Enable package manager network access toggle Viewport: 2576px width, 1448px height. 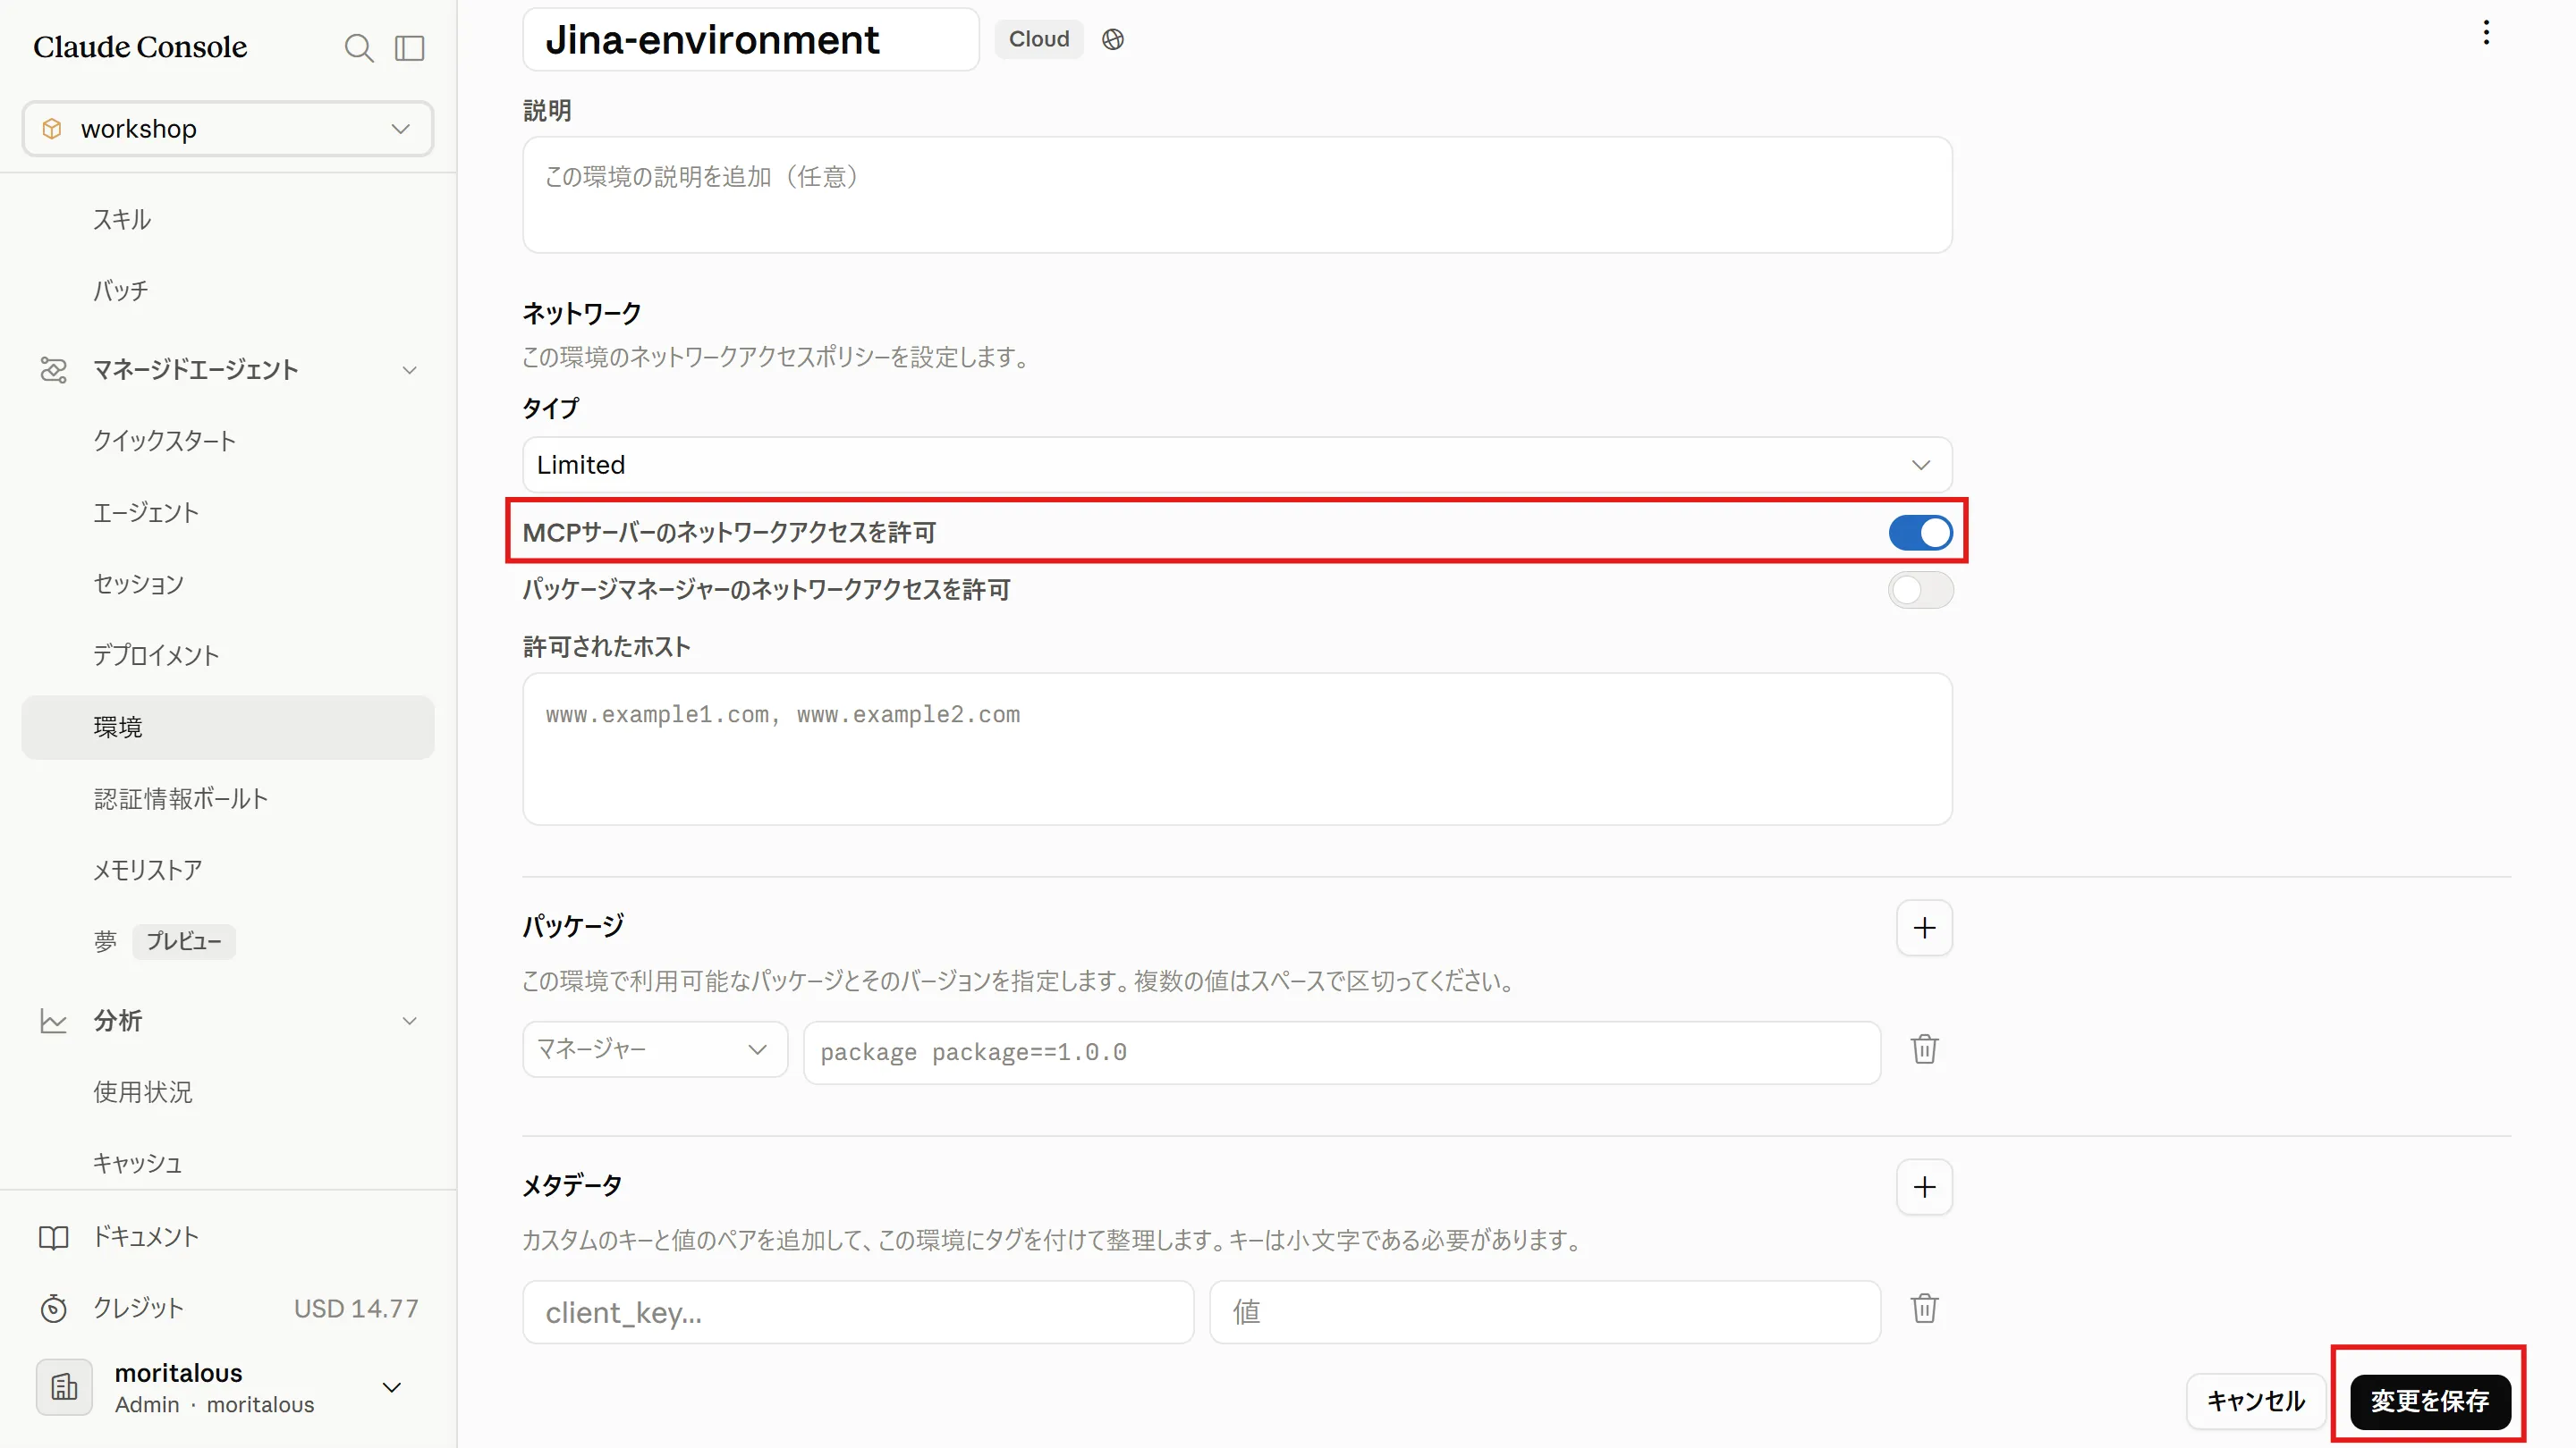click(1920, 590)
